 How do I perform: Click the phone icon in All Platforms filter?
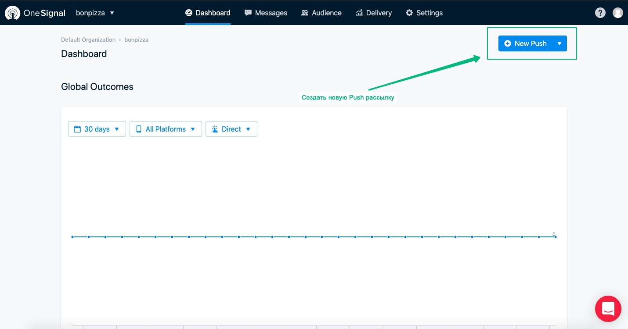click(x=139, y=129)
